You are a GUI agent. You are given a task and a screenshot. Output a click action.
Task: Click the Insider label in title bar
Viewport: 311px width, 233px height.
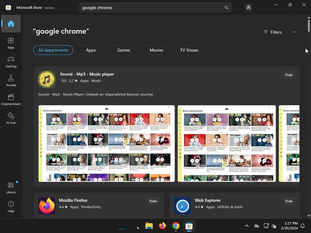(x=49, y=8)
